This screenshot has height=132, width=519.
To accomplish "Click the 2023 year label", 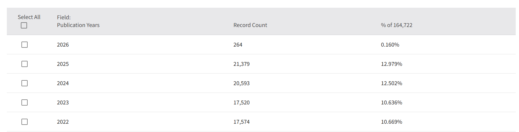I will (x=63, y=103).
